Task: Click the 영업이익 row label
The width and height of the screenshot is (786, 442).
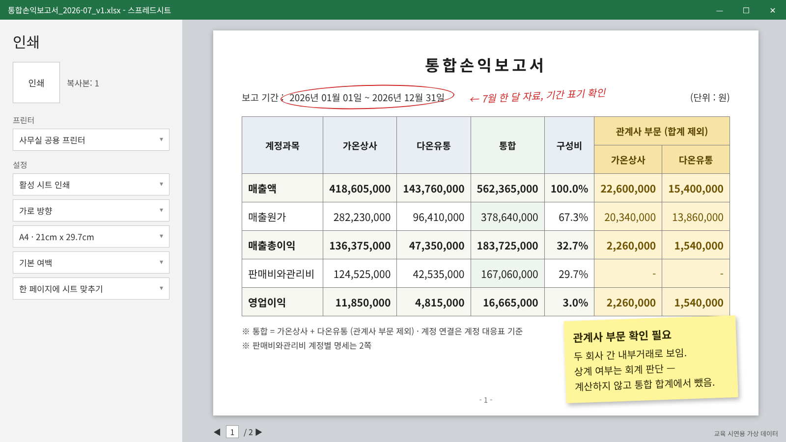Action: pyautogui.click(x=267, y=303)
